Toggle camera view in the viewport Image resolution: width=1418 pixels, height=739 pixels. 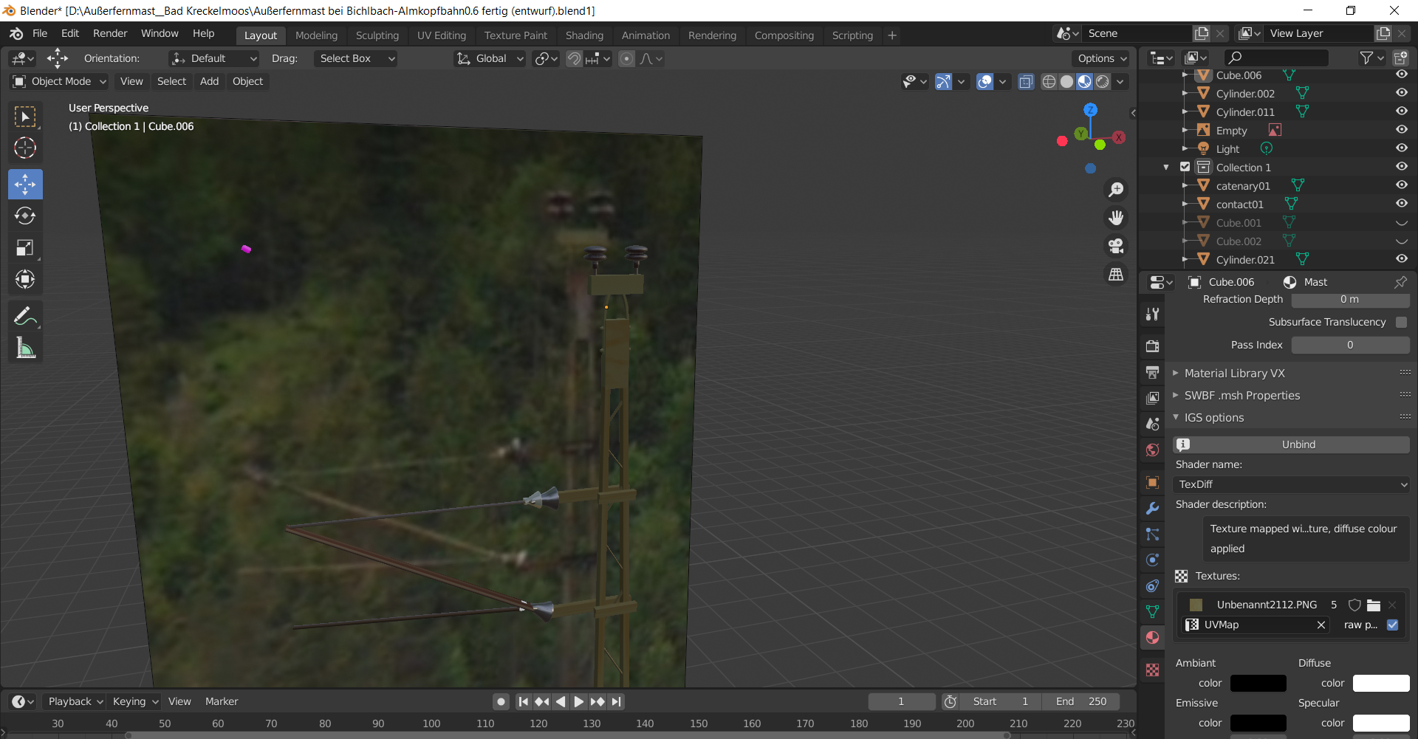1116,246
